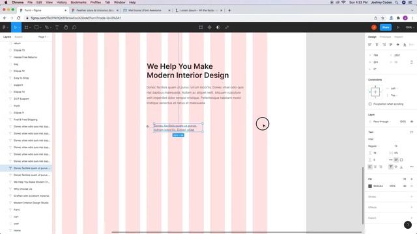This screenshot has width=417, height=234.
Task: Open the Pass through blend mode dropdown
Action: coord(382,122)
